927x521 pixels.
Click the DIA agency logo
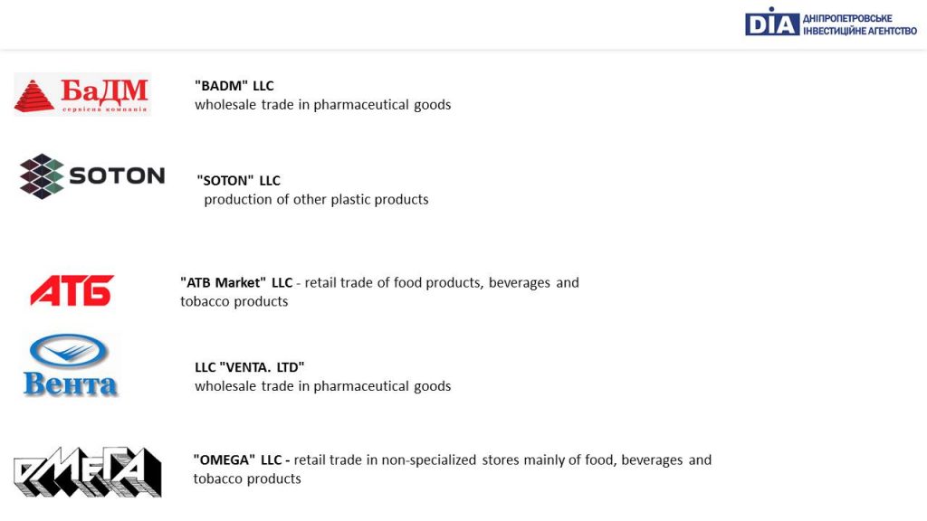pos(772,22)
